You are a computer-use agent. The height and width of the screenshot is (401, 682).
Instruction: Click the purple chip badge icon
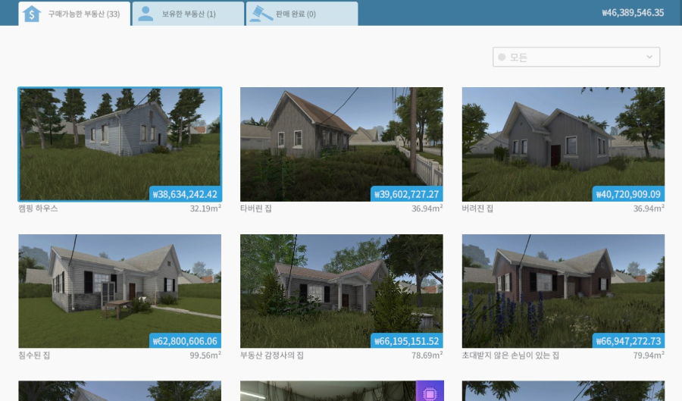click(x=430, y=391)
